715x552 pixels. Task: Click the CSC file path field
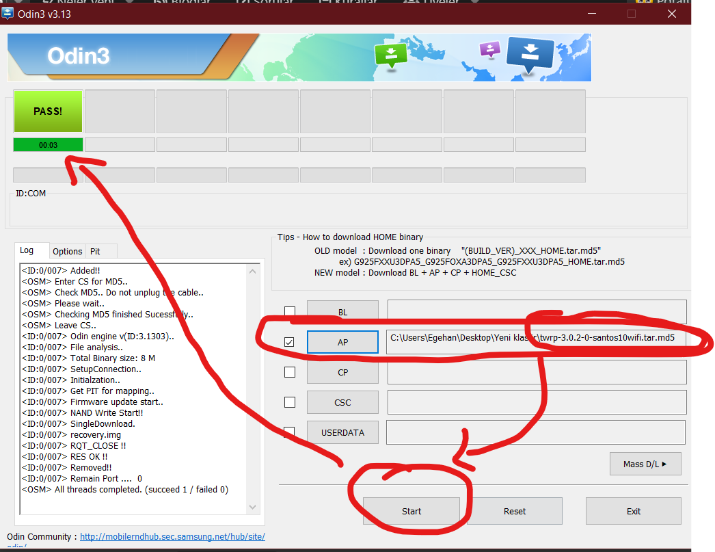(537, 402)
